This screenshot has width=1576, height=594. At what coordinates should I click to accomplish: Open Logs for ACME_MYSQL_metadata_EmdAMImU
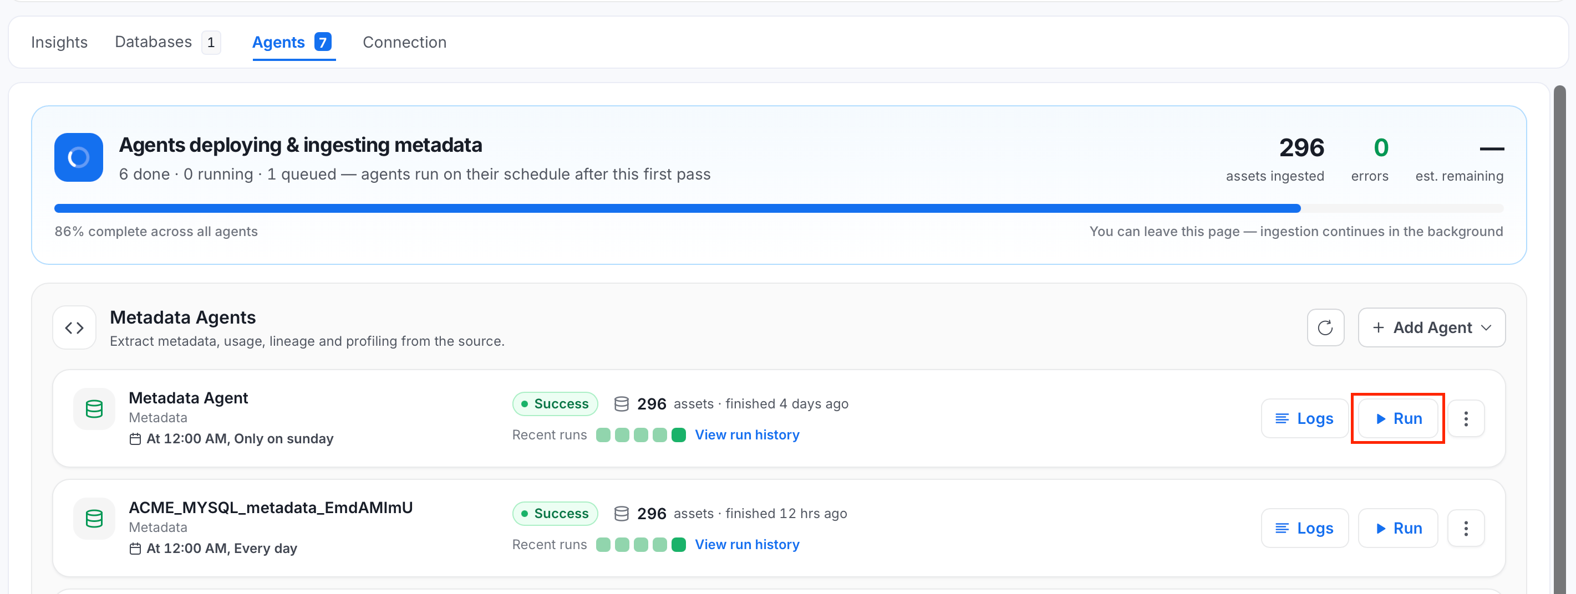tap(1304, 529)
